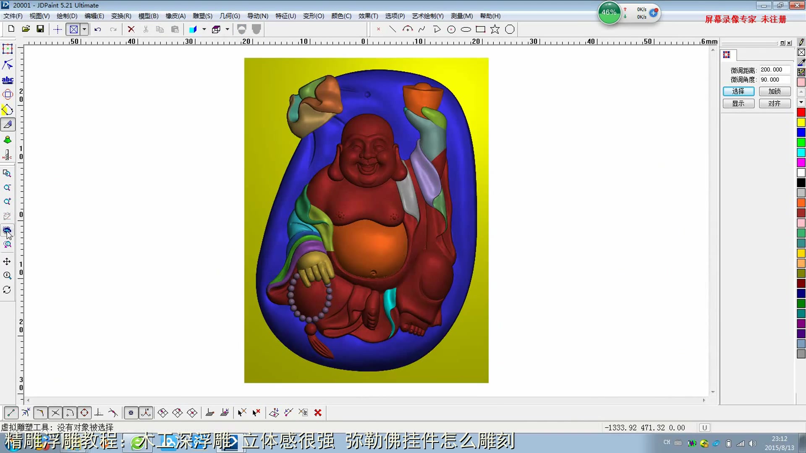Open the blue cube render dropdown arrow

pyautogui.click(x=204, y=29)
